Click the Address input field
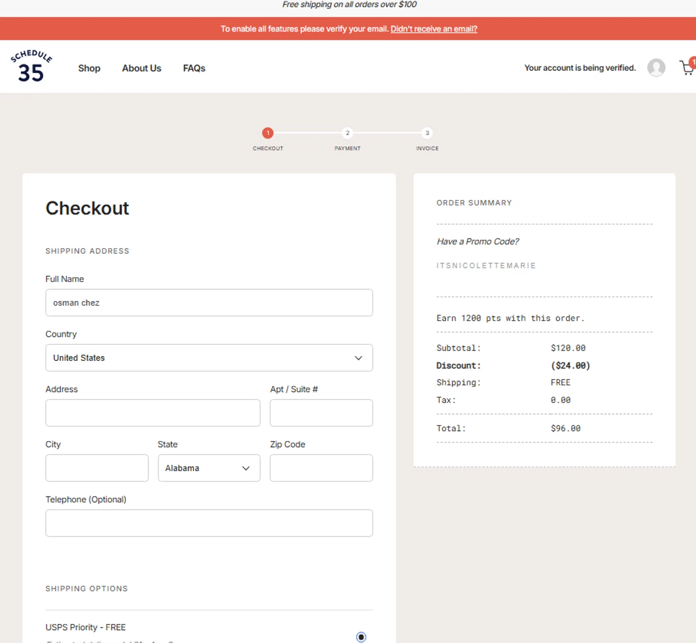696x643 pixels. (153, 413)
